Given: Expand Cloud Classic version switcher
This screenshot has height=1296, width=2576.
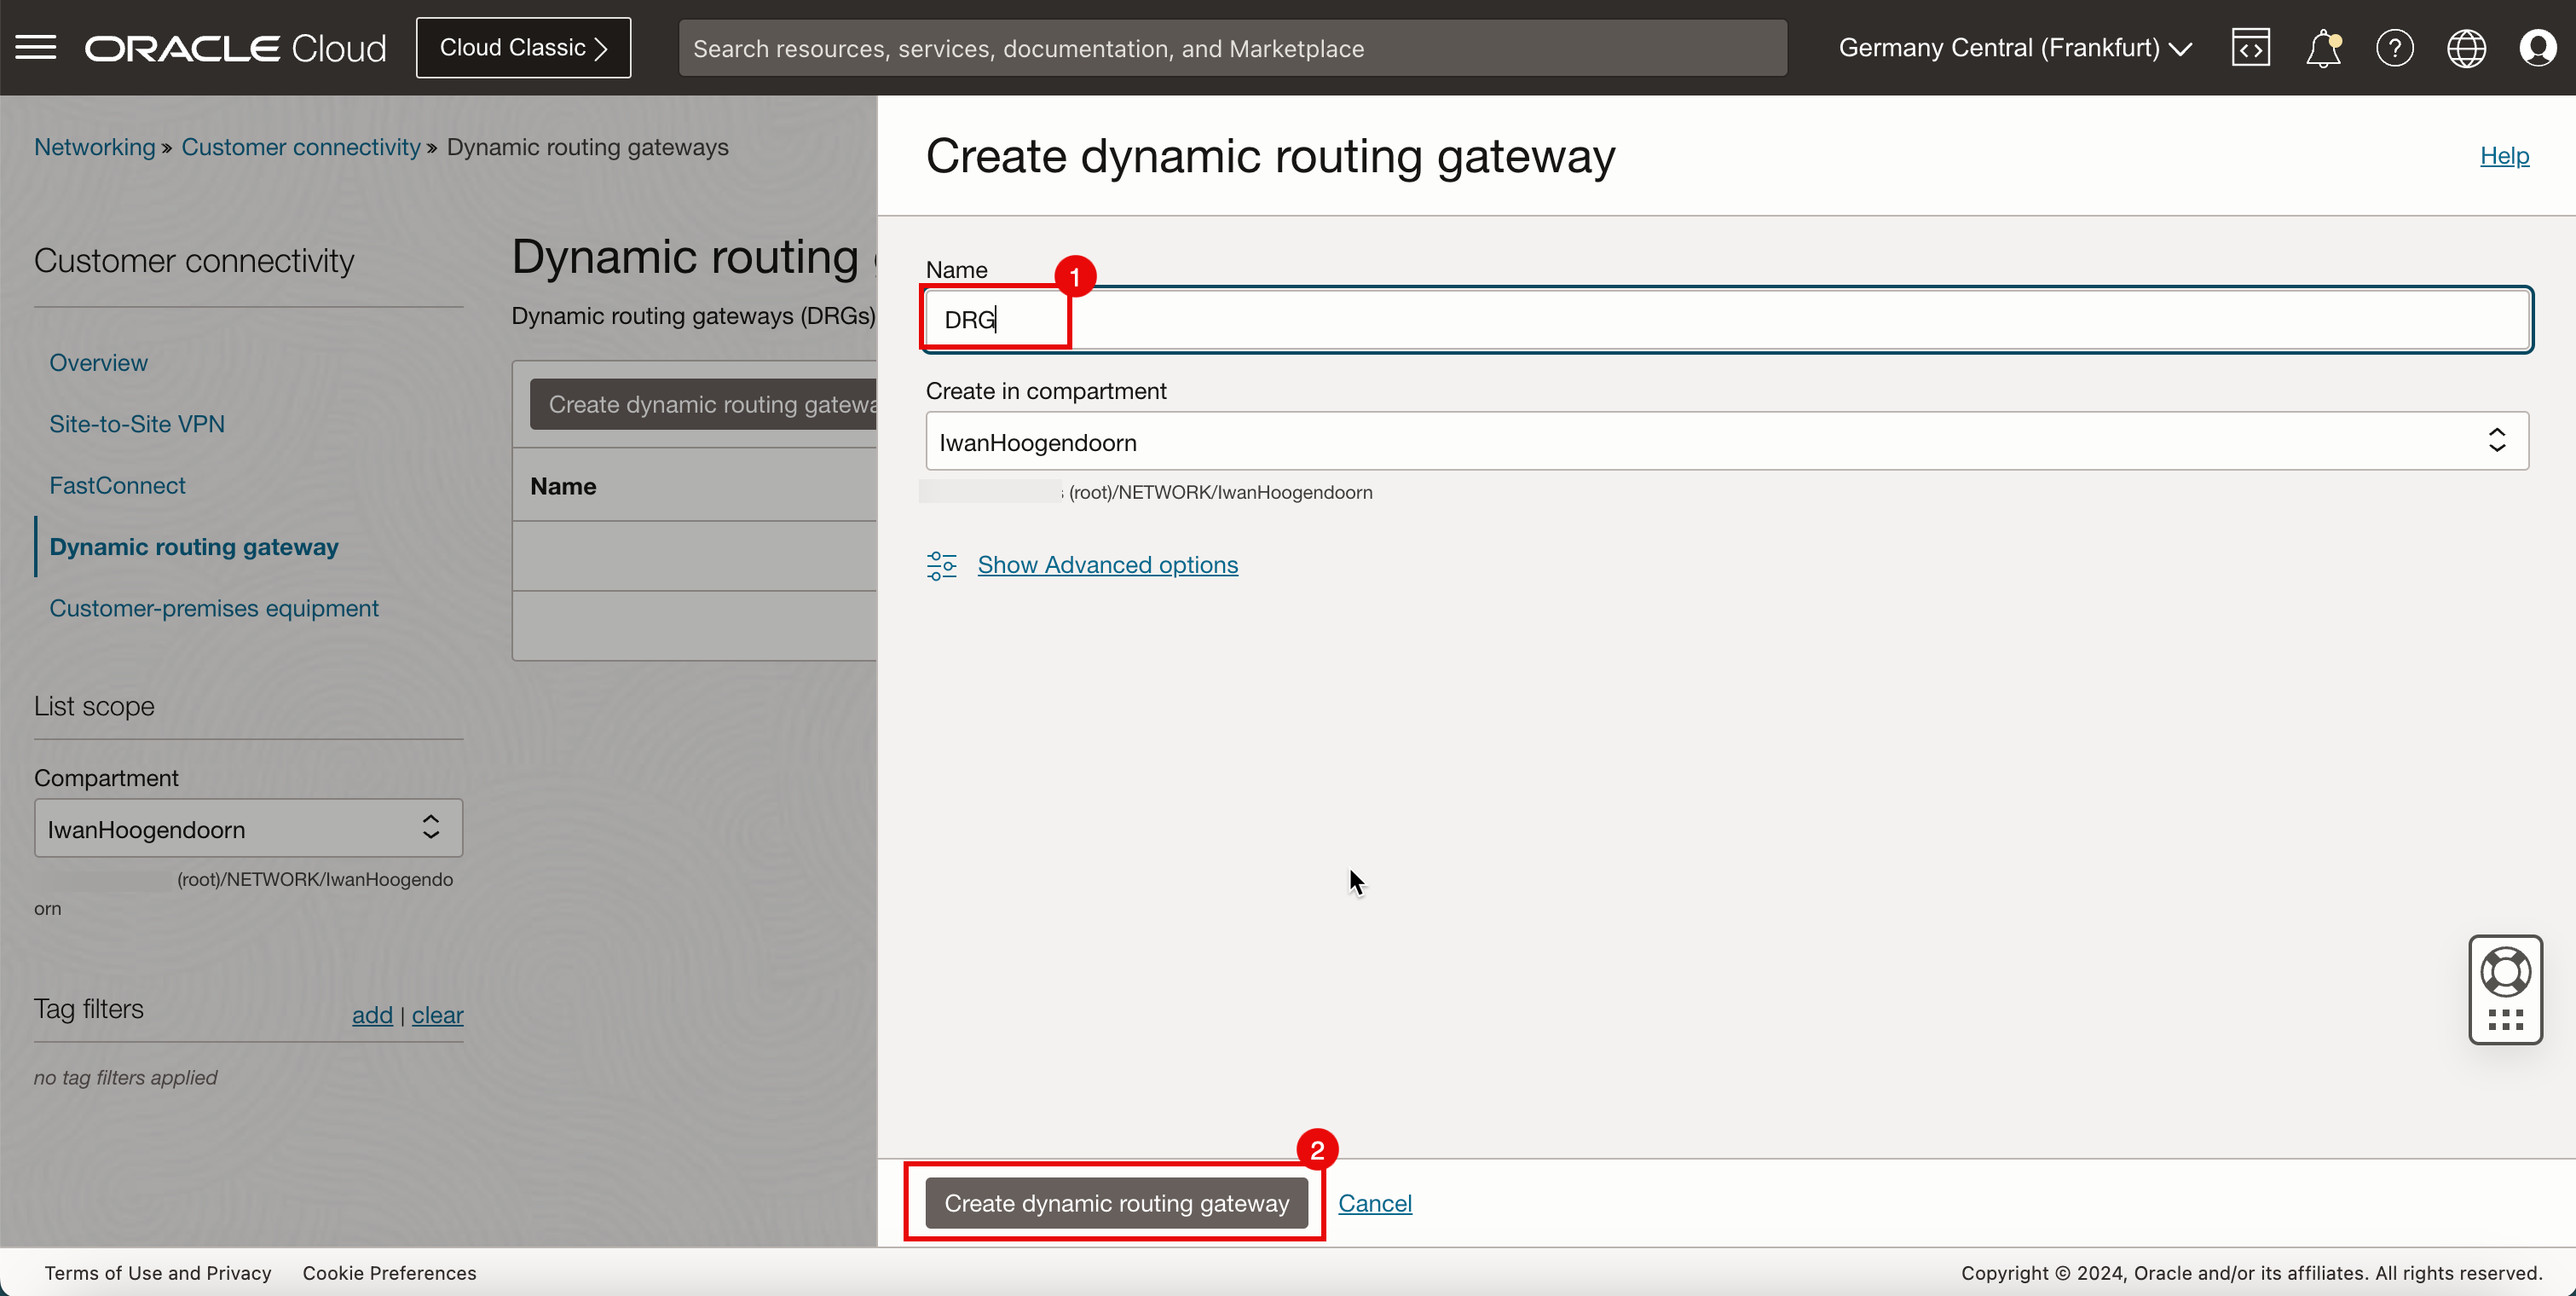Looking at the screenshot, I should [x=523, y=46].
